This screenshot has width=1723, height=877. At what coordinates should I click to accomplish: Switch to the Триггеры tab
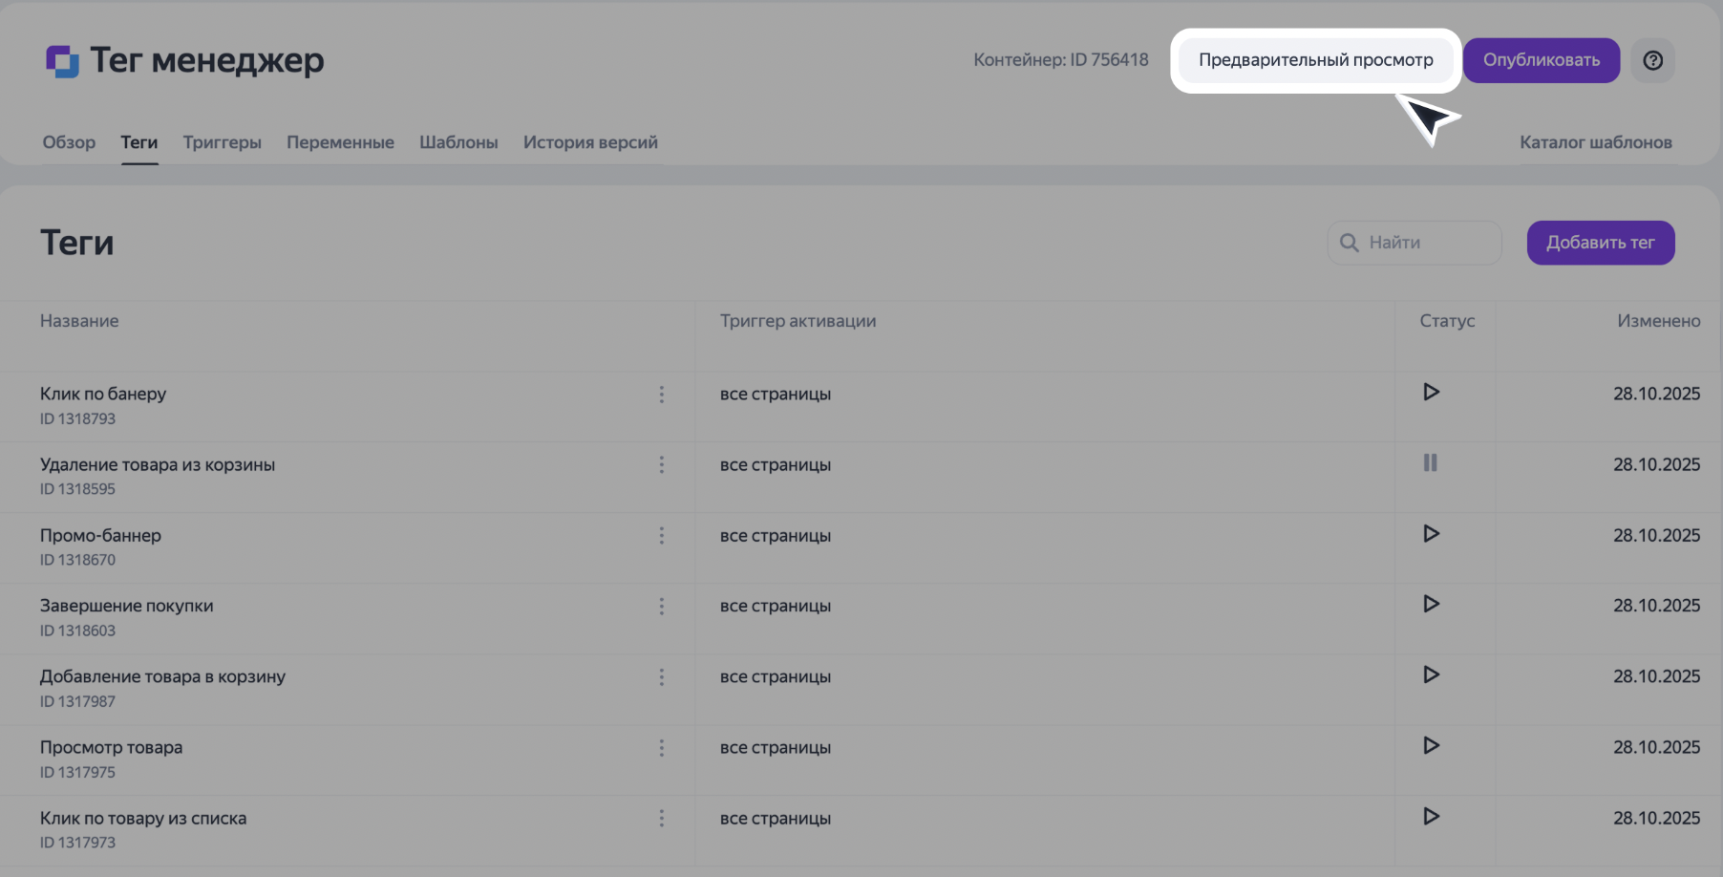click(x=222, y=142)
